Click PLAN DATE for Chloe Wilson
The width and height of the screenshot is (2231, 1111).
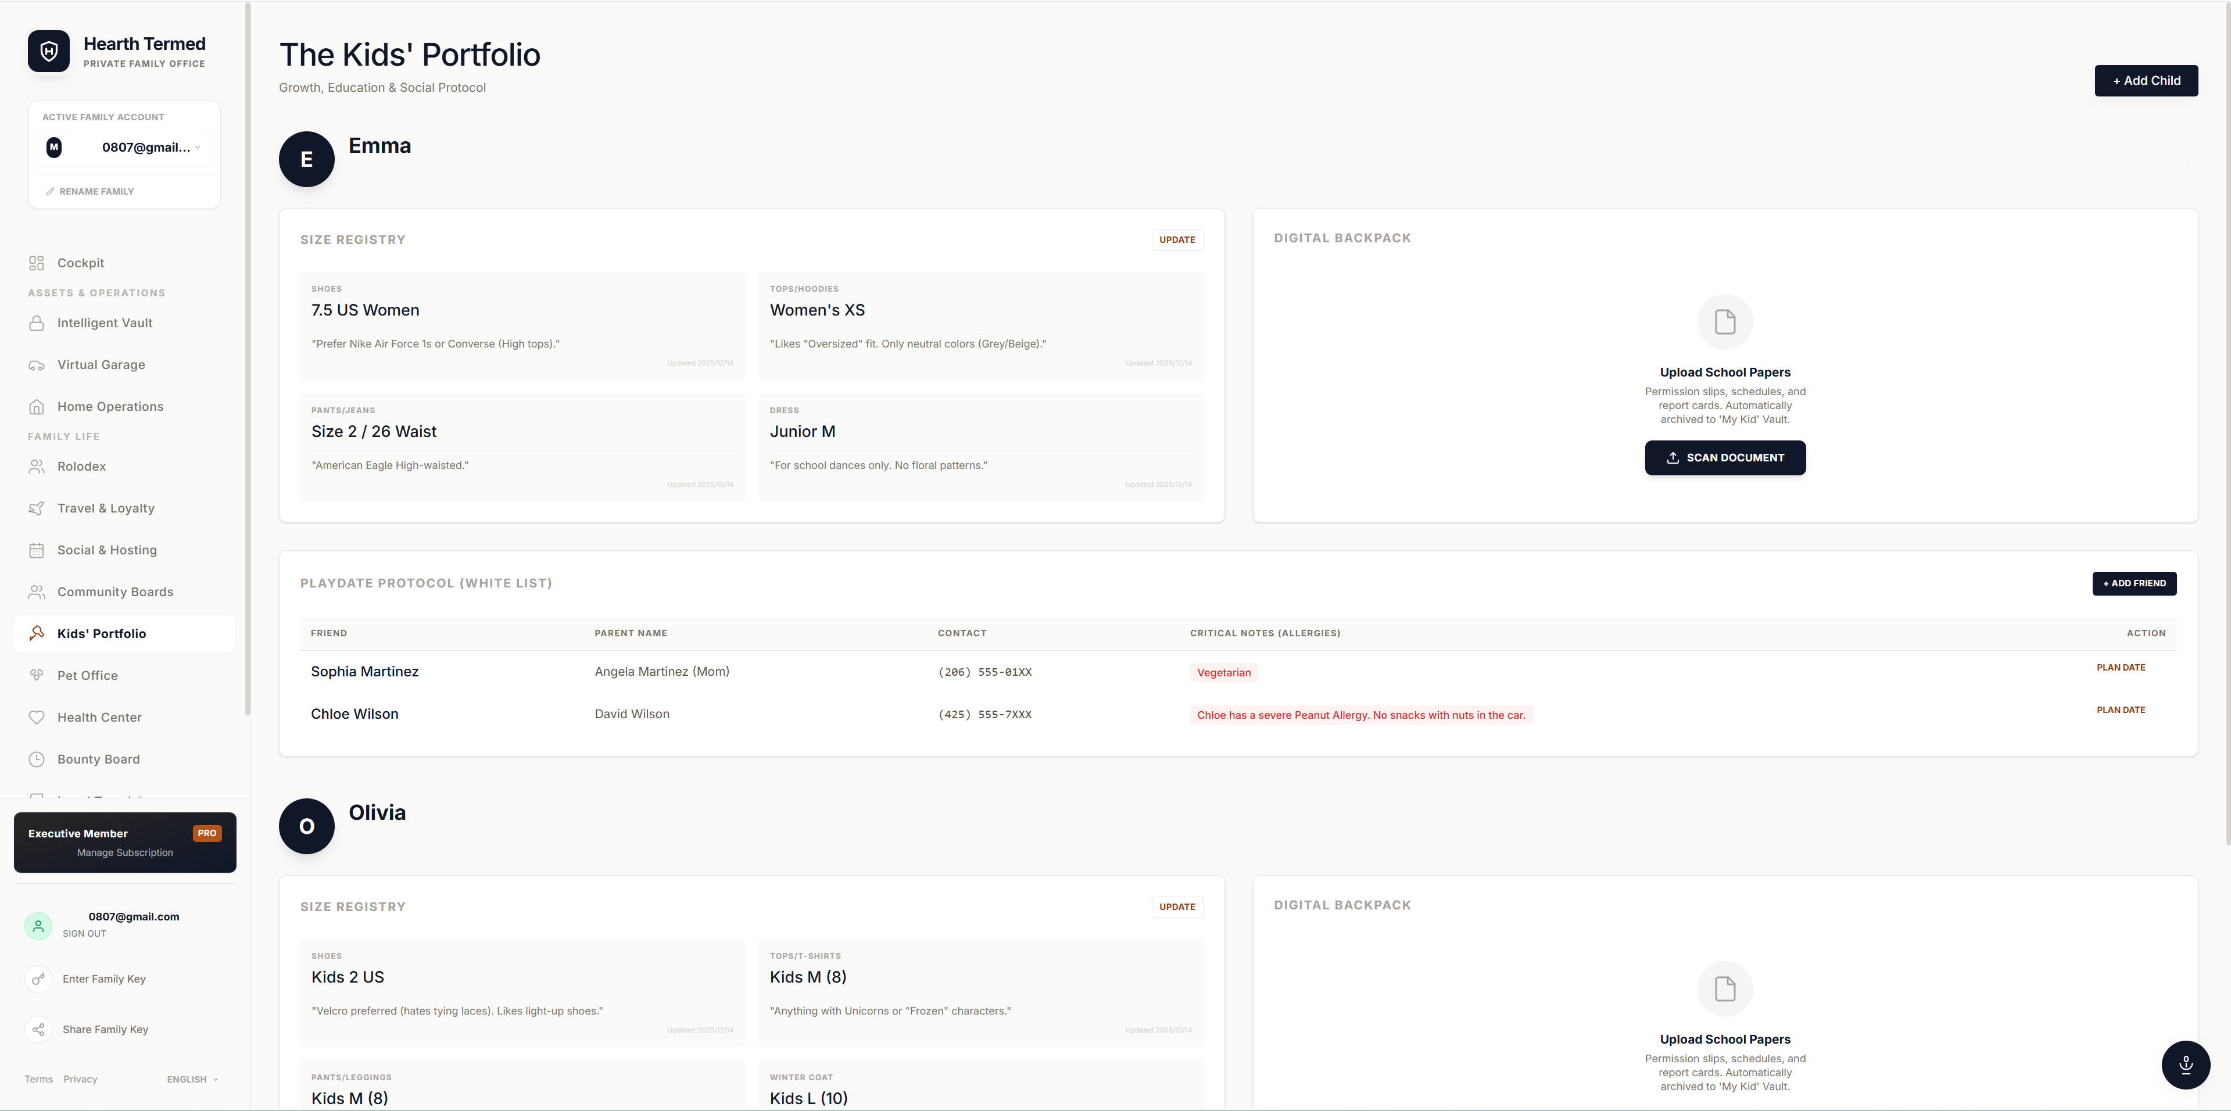(x=2120, y=710)
